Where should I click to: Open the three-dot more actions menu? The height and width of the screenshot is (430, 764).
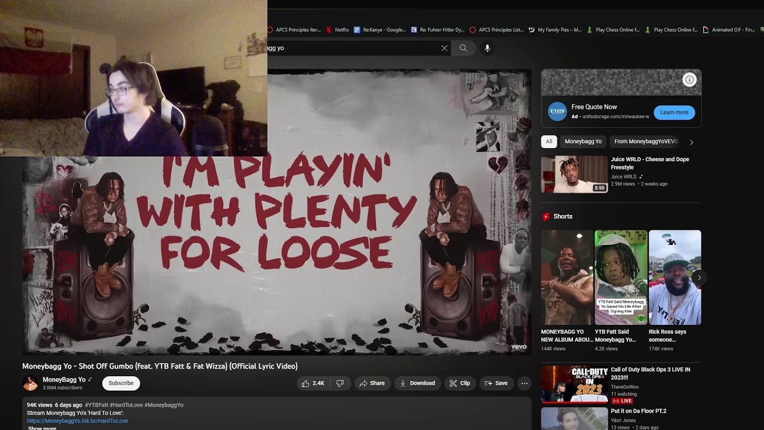[x=525, y=383]
